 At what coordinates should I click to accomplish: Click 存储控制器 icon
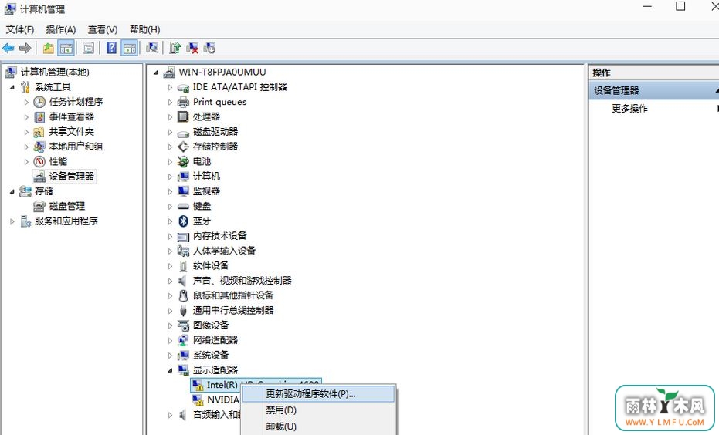pyautogui.click(x=183, y=147)
